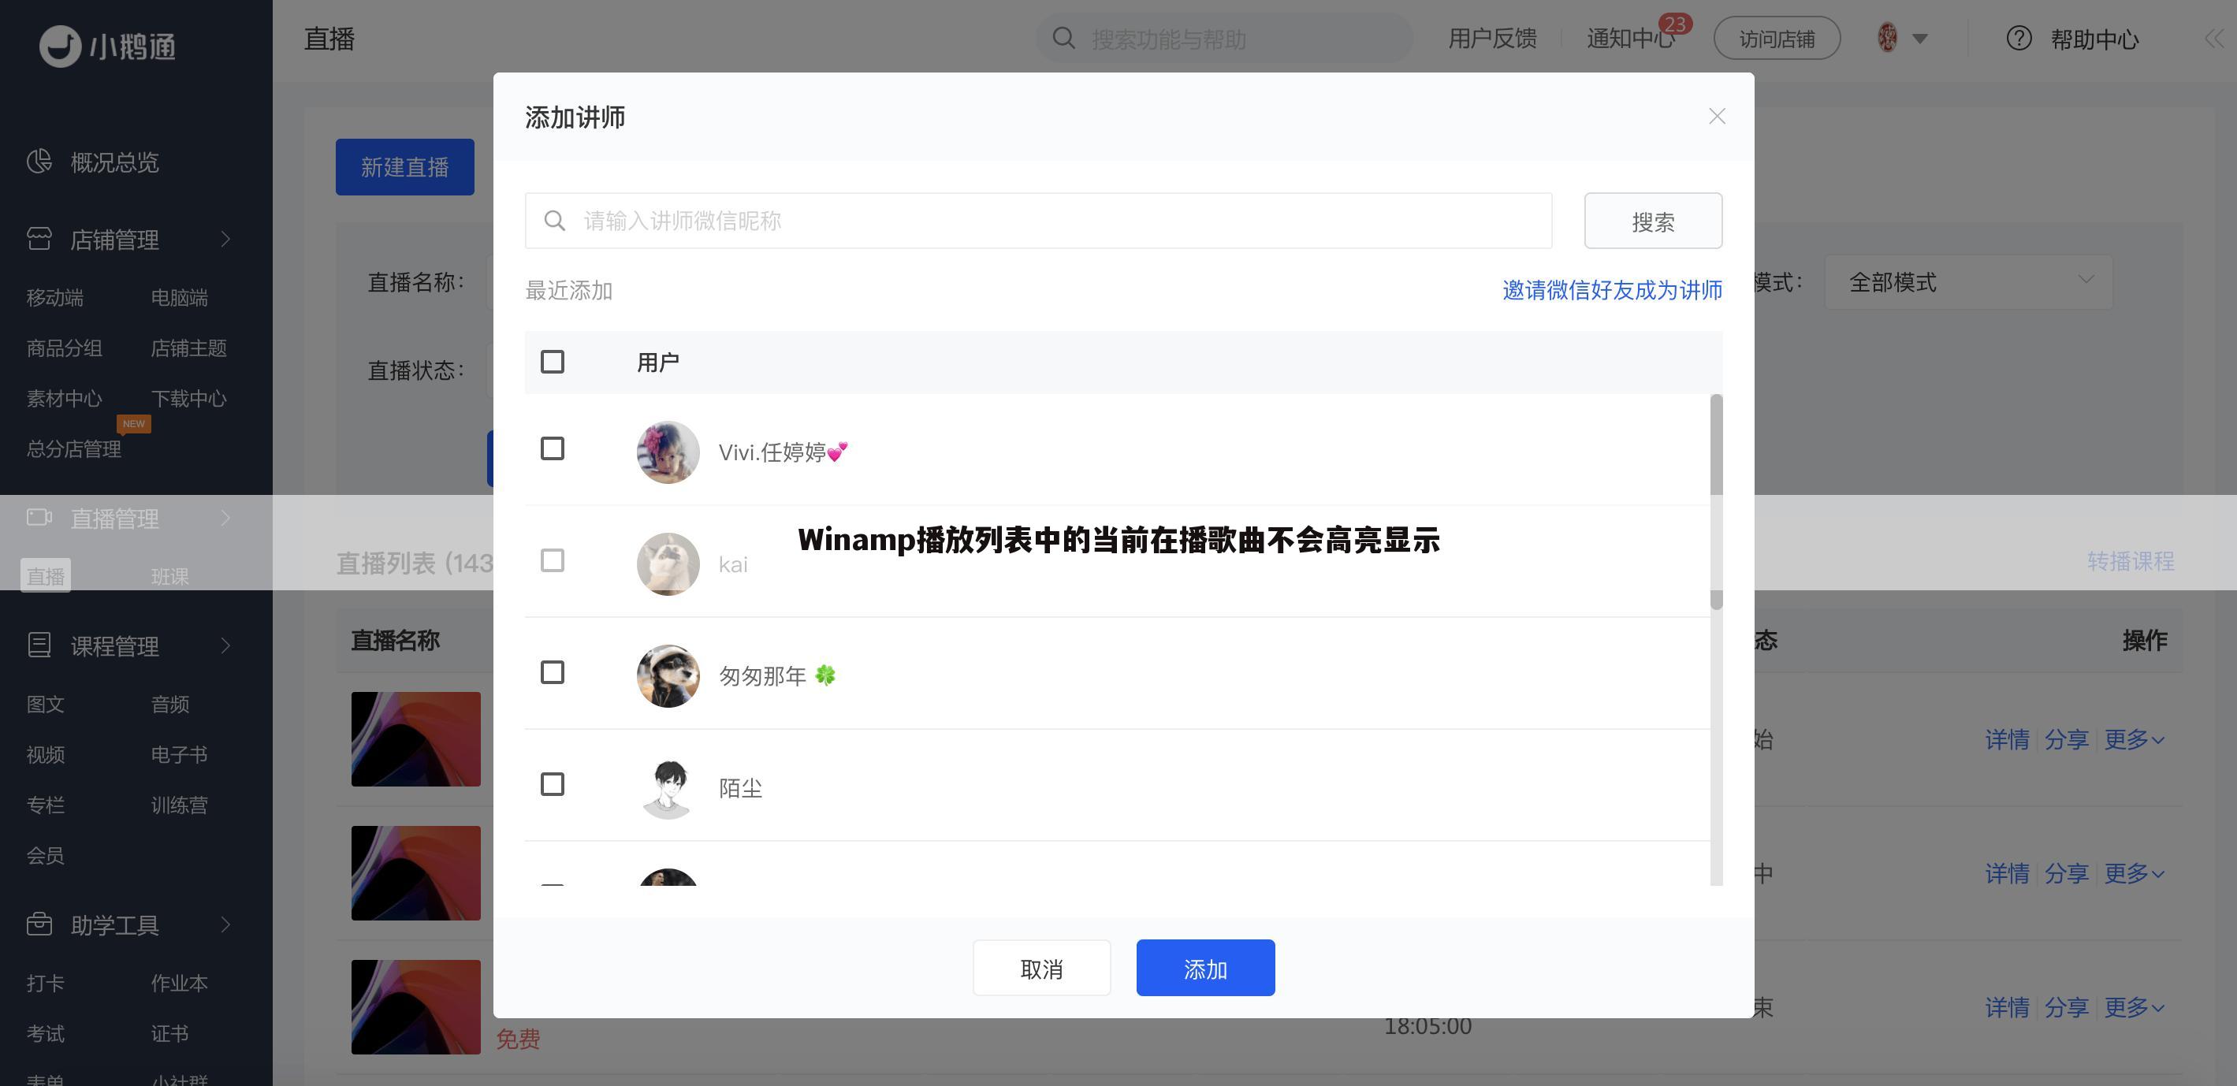Open account dropdown arrow next to avatar
2237x1086 pixels.
click(1920, 39)
